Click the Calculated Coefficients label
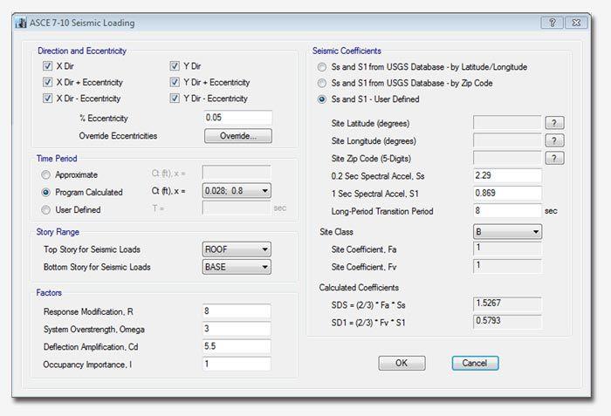Screen dimensions: 611x416 [x=359, y=288]
